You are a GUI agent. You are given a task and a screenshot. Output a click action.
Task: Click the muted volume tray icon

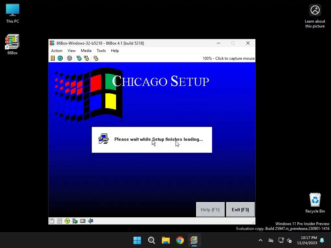pyautogui.click(x=289, y=240)
